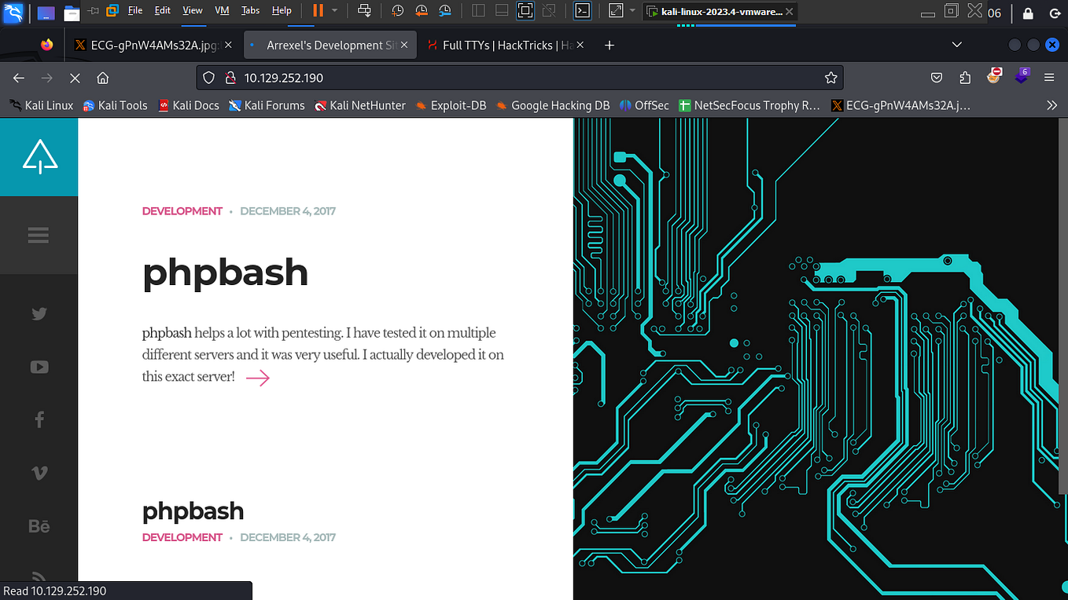1068x600 pixels.
Task: Click the RSS feed icon in the sidebar
Action: pos(39,576)
